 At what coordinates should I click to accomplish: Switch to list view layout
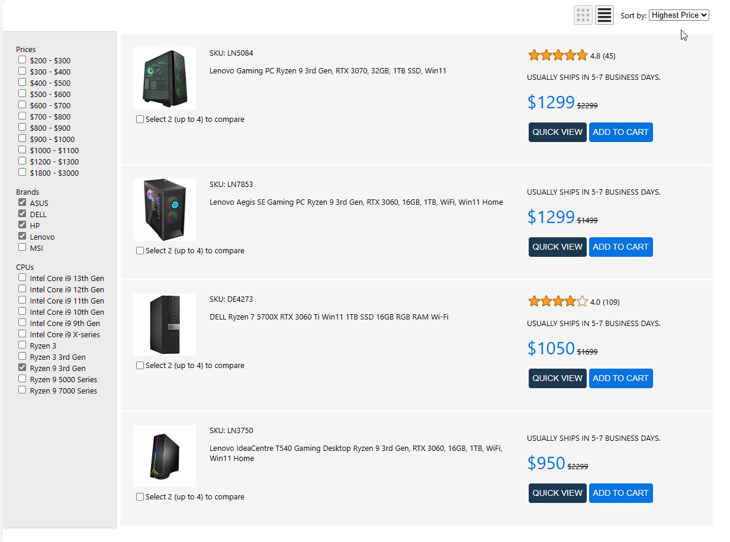[x=604, y=15]
